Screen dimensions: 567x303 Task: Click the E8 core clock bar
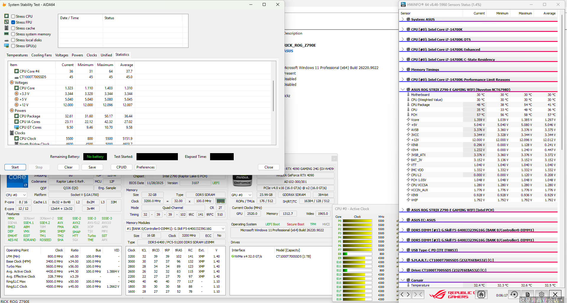click(357, 254)
